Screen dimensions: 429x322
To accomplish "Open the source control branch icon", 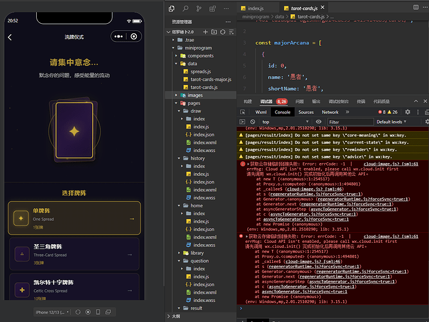I will (199, 9).
